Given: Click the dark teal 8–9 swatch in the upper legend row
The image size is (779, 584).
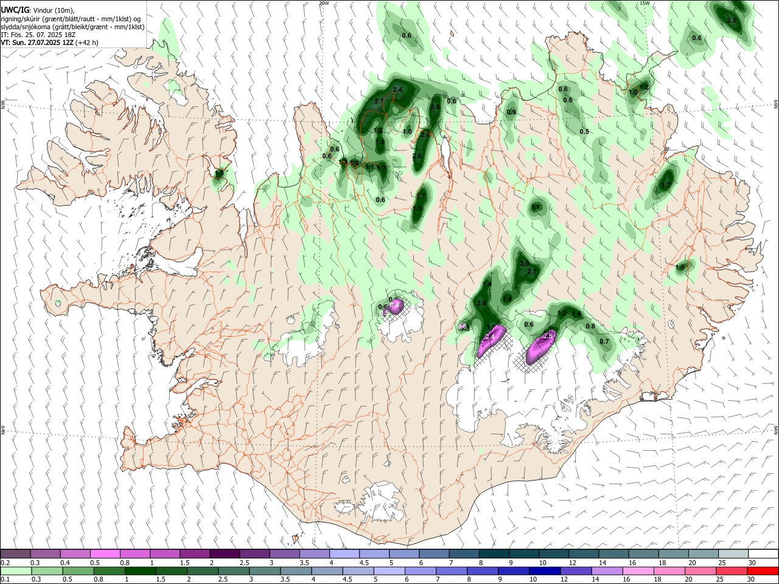Looking at the screenshot, I should coord(494,554).
